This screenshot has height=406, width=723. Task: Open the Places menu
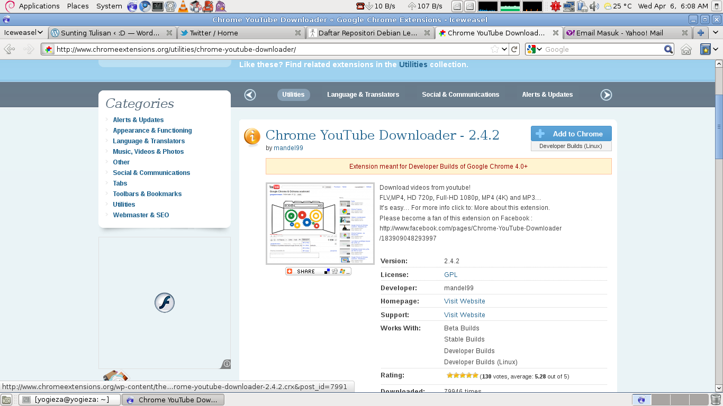click(x=78, y=6)
